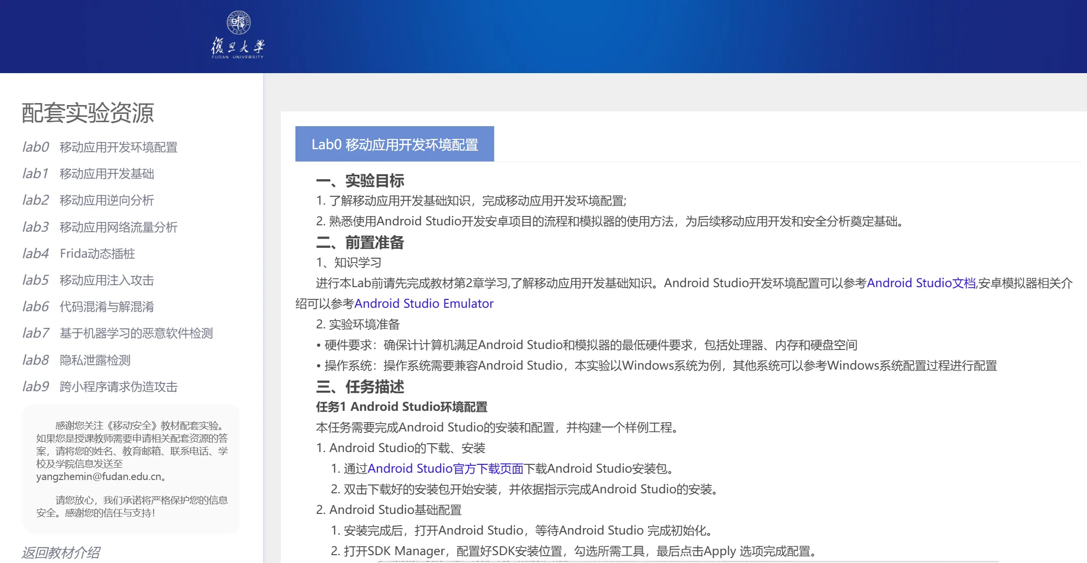The width and height of the screenshot is (1087, 563).
Task: Click the 二、前置准备 heading
Action: 360,242
